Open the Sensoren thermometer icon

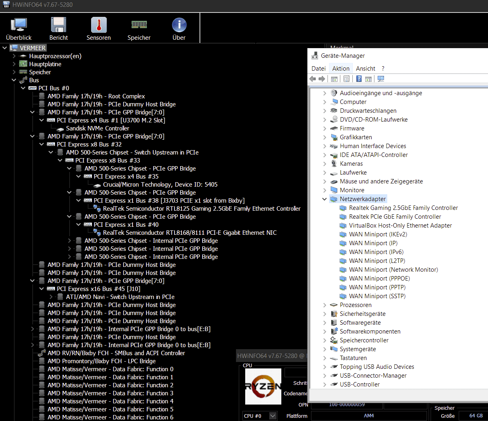tap(99, 28)
